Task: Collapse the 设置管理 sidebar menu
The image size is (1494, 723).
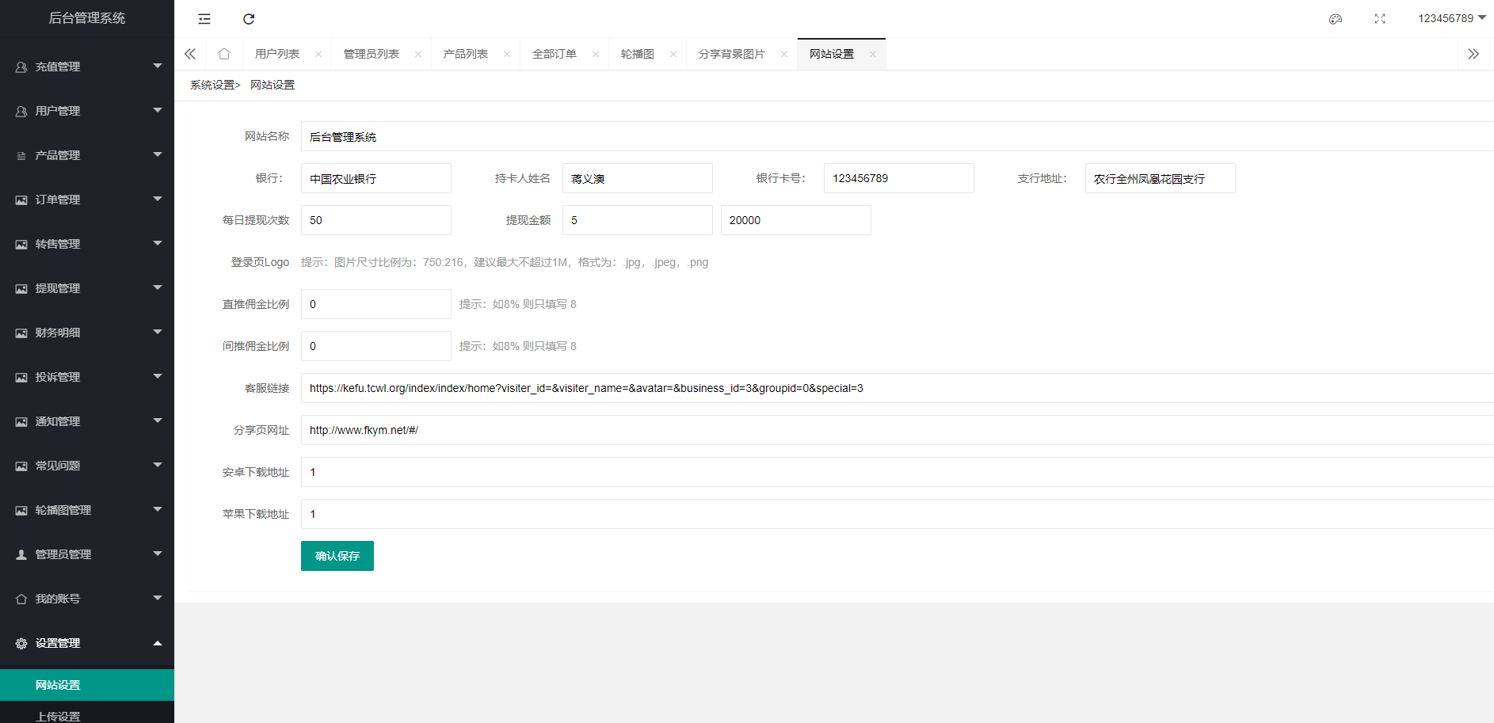Action: tap(87, 643)
